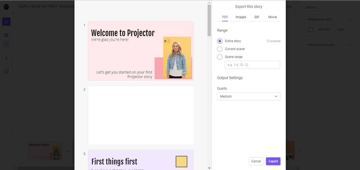The image size is (360, 170).
Task: Click the #FFFFFF hex color value
Action: (x=324, y=30)
